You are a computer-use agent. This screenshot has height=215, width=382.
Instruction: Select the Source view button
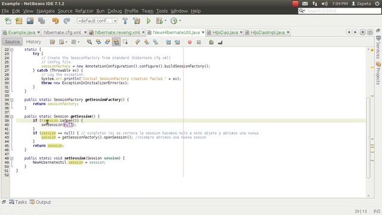point(12,42)
